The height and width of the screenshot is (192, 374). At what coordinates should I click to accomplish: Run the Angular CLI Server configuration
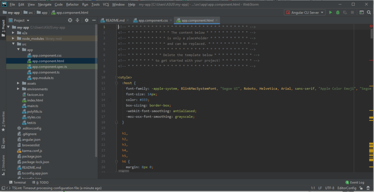[x=331, y=12]
